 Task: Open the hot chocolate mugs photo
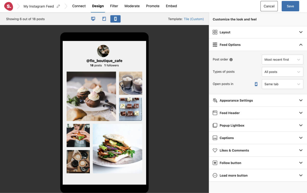point(130,83)
